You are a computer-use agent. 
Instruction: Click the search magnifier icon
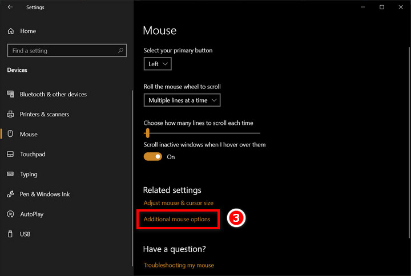click(121, 51)
